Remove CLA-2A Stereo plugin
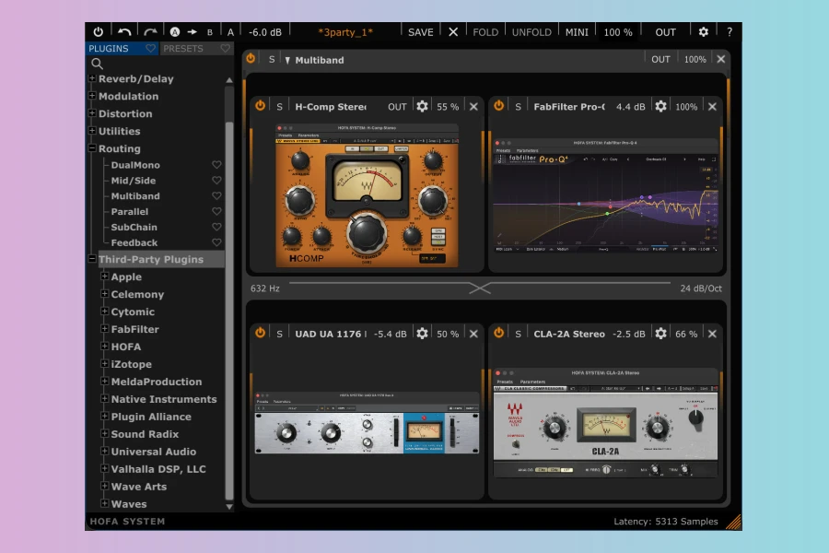The width and height of the screenshot is (829, 553). pyautogui.click(x=712, y=334)
